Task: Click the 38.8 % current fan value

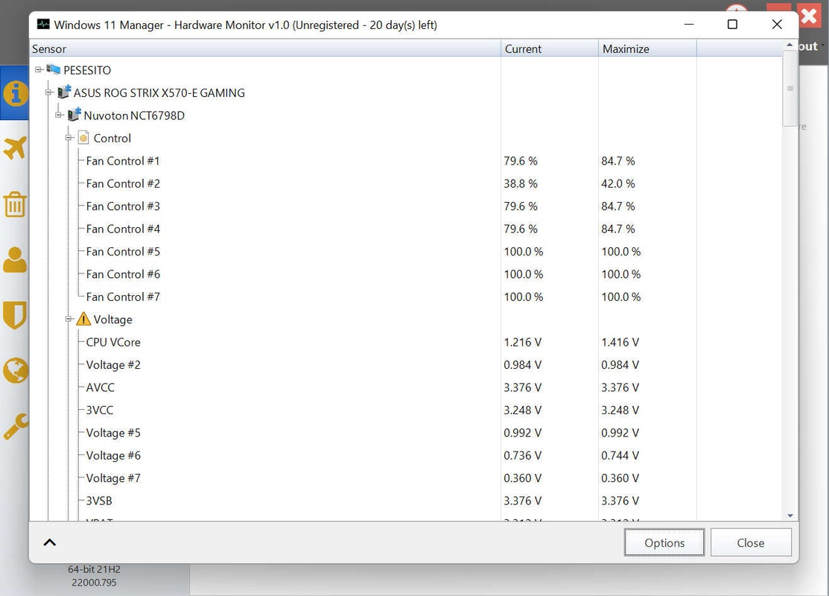Action: 520,183
